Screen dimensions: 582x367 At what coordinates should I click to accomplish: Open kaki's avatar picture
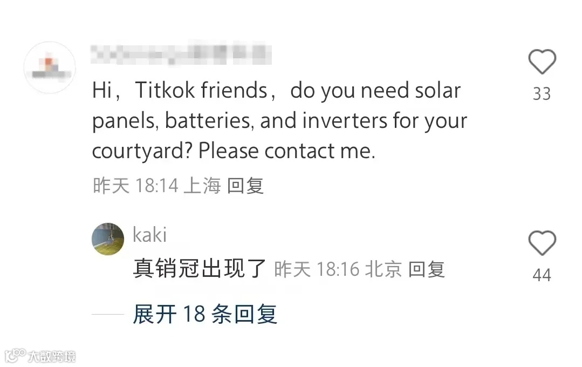pyautogui.click(x=108, y=239)
